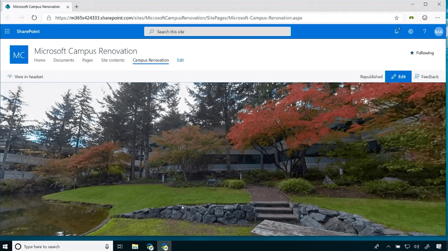Click the network icon in system tray
This screenshot has height=251, width=448.
(x=407, y=246)
